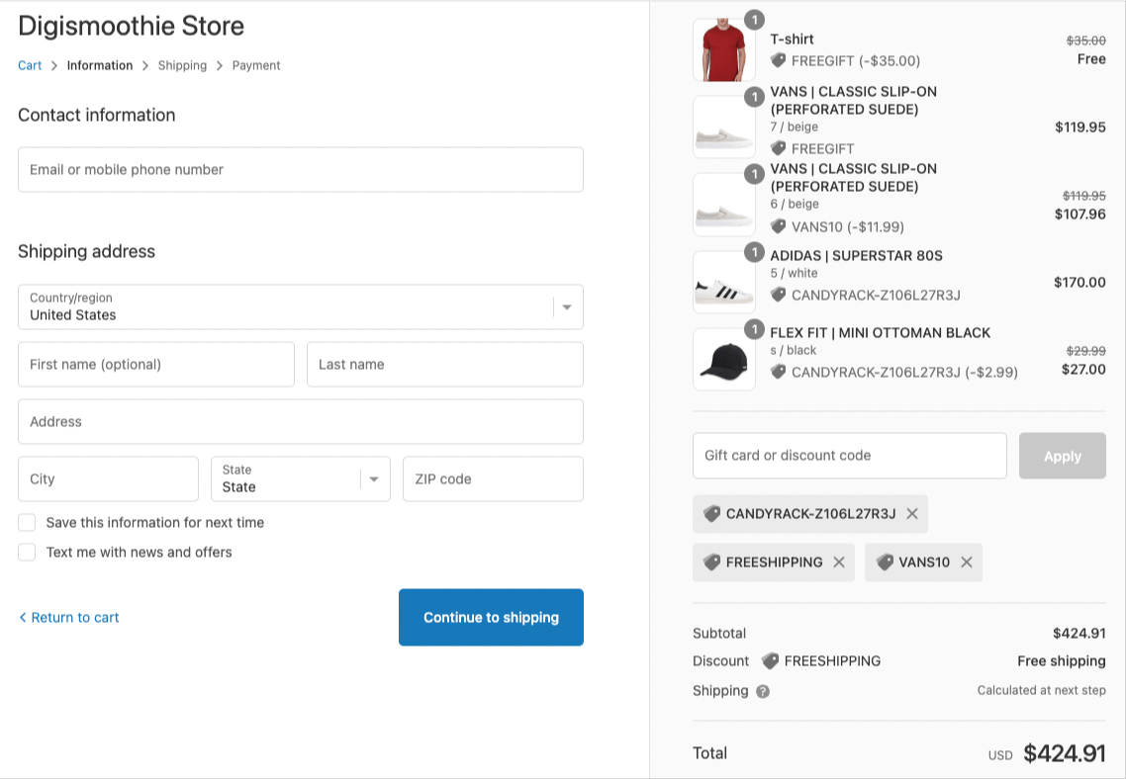The width and height of the screenshot is (1126, 779).
Task: Click Return to cart link
Action: (x=74, y=618)
